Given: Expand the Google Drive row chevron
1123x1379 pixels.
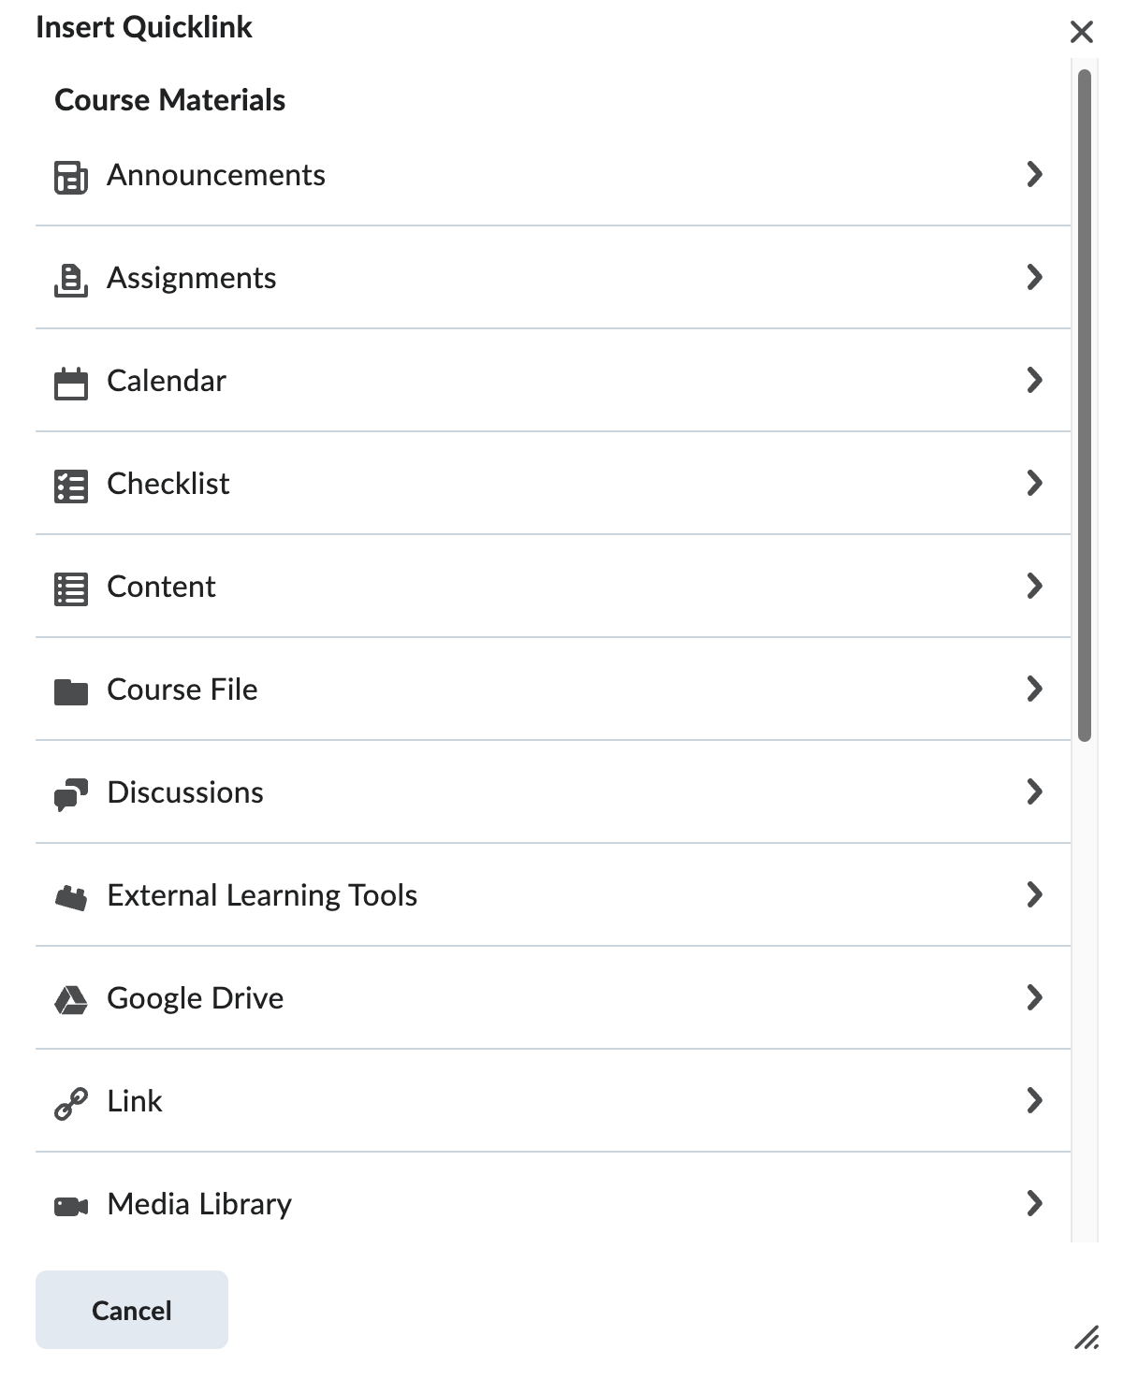Looking at the screenshot, I should 1034,997.
